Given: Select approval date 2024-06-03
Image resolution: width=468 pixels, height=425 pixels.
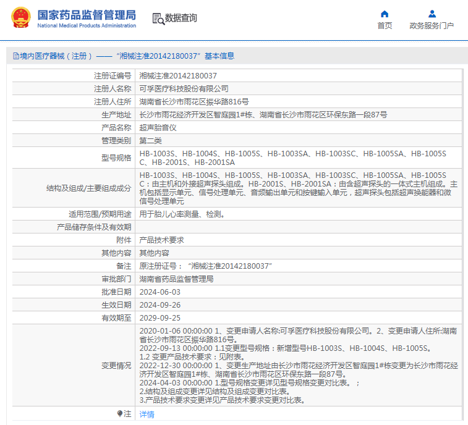Looking at the screenshot, I should click(x=160, y=292).
